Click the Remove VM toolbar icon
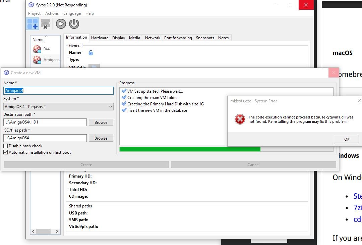Viewport: 362px width, 245px height. (x=45, y=24)
